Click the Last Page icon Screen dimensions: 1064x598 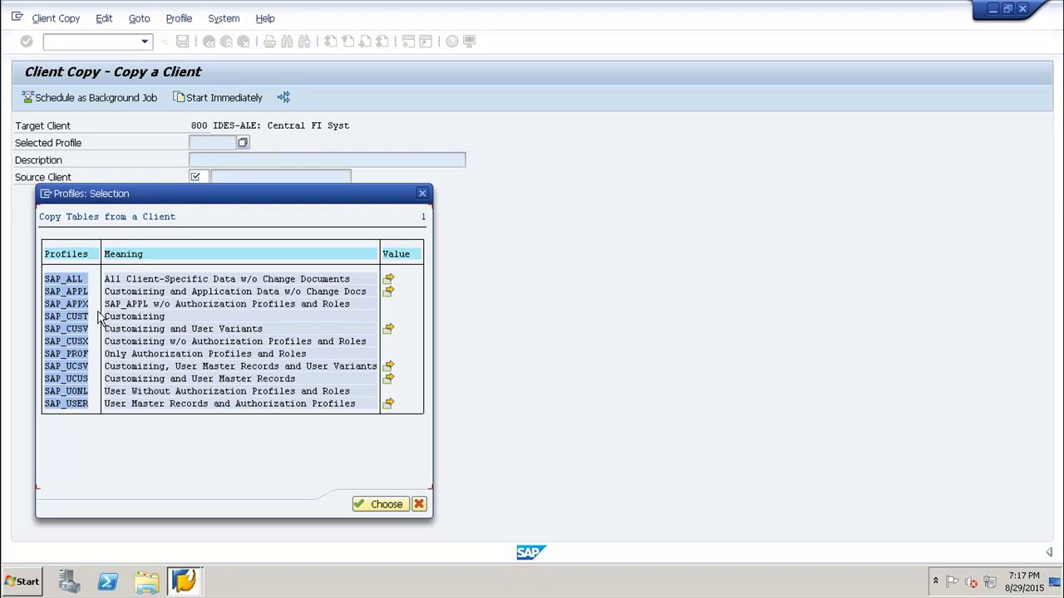pyautogui.click(x=382, y=42)
